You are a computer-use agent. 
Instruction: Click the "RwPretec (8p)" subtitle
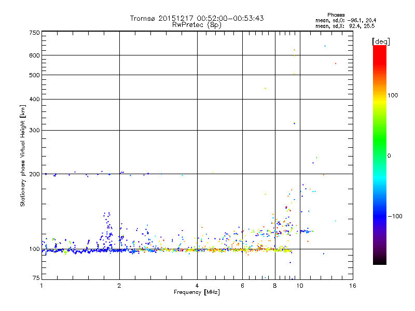(197, 25)
